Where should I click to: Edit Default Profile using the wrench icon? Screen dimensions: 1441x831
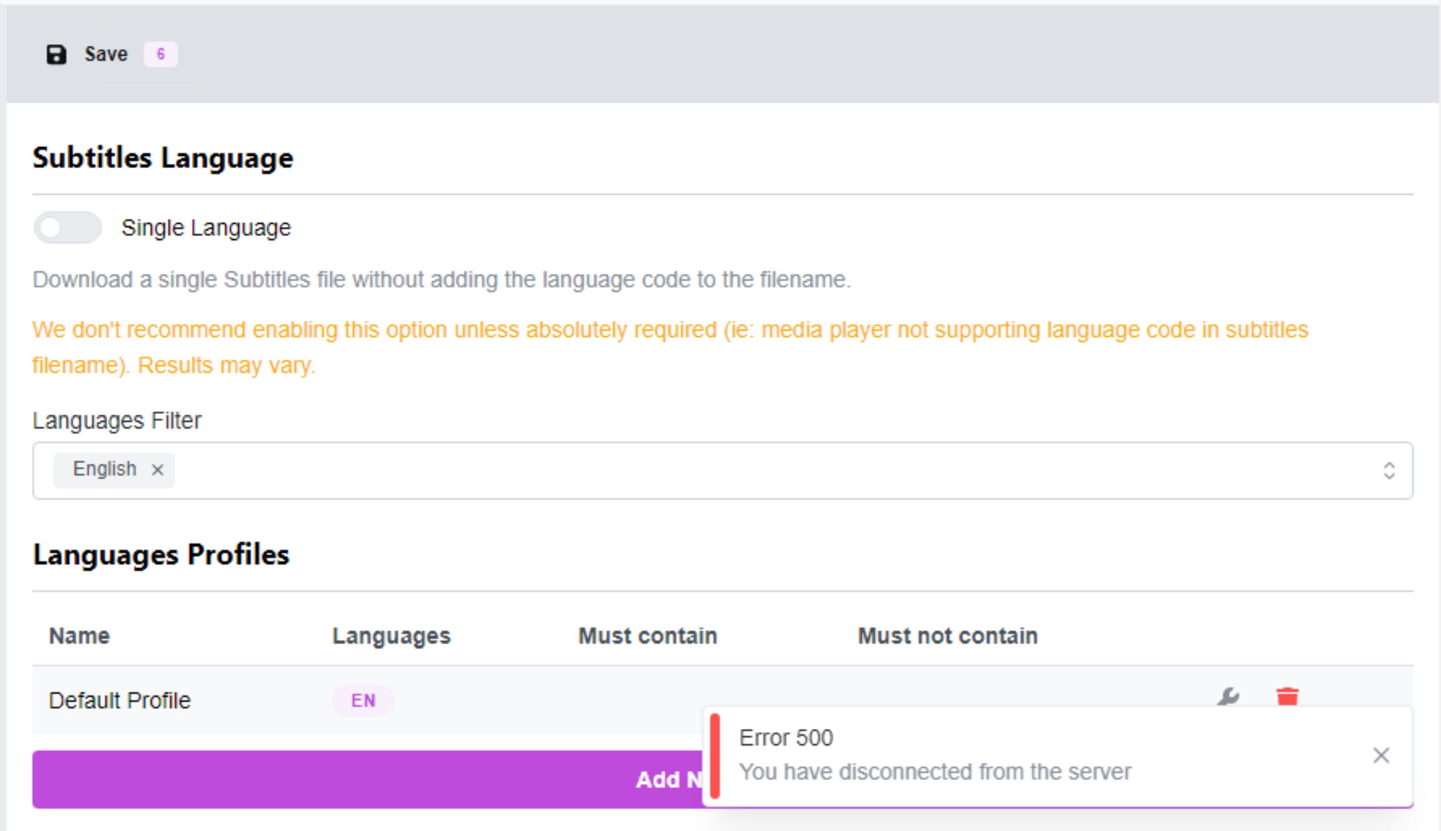pos(1228,697)
